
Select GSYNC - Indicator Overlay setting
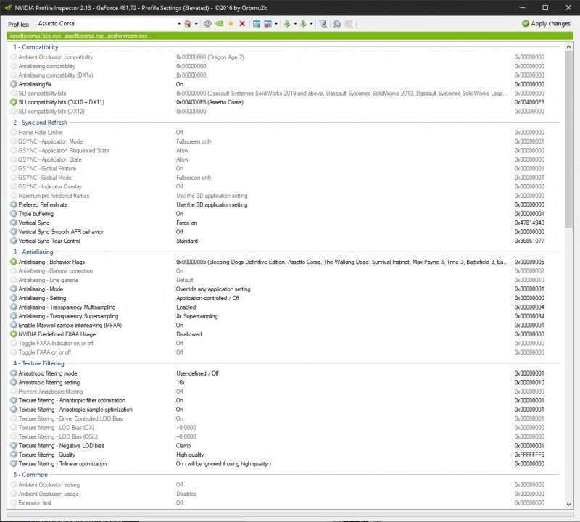point(285,186)
